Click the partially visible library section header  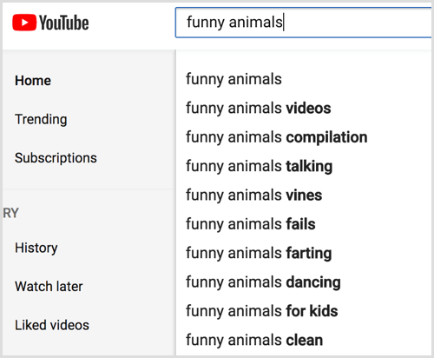tap(10, 213)
